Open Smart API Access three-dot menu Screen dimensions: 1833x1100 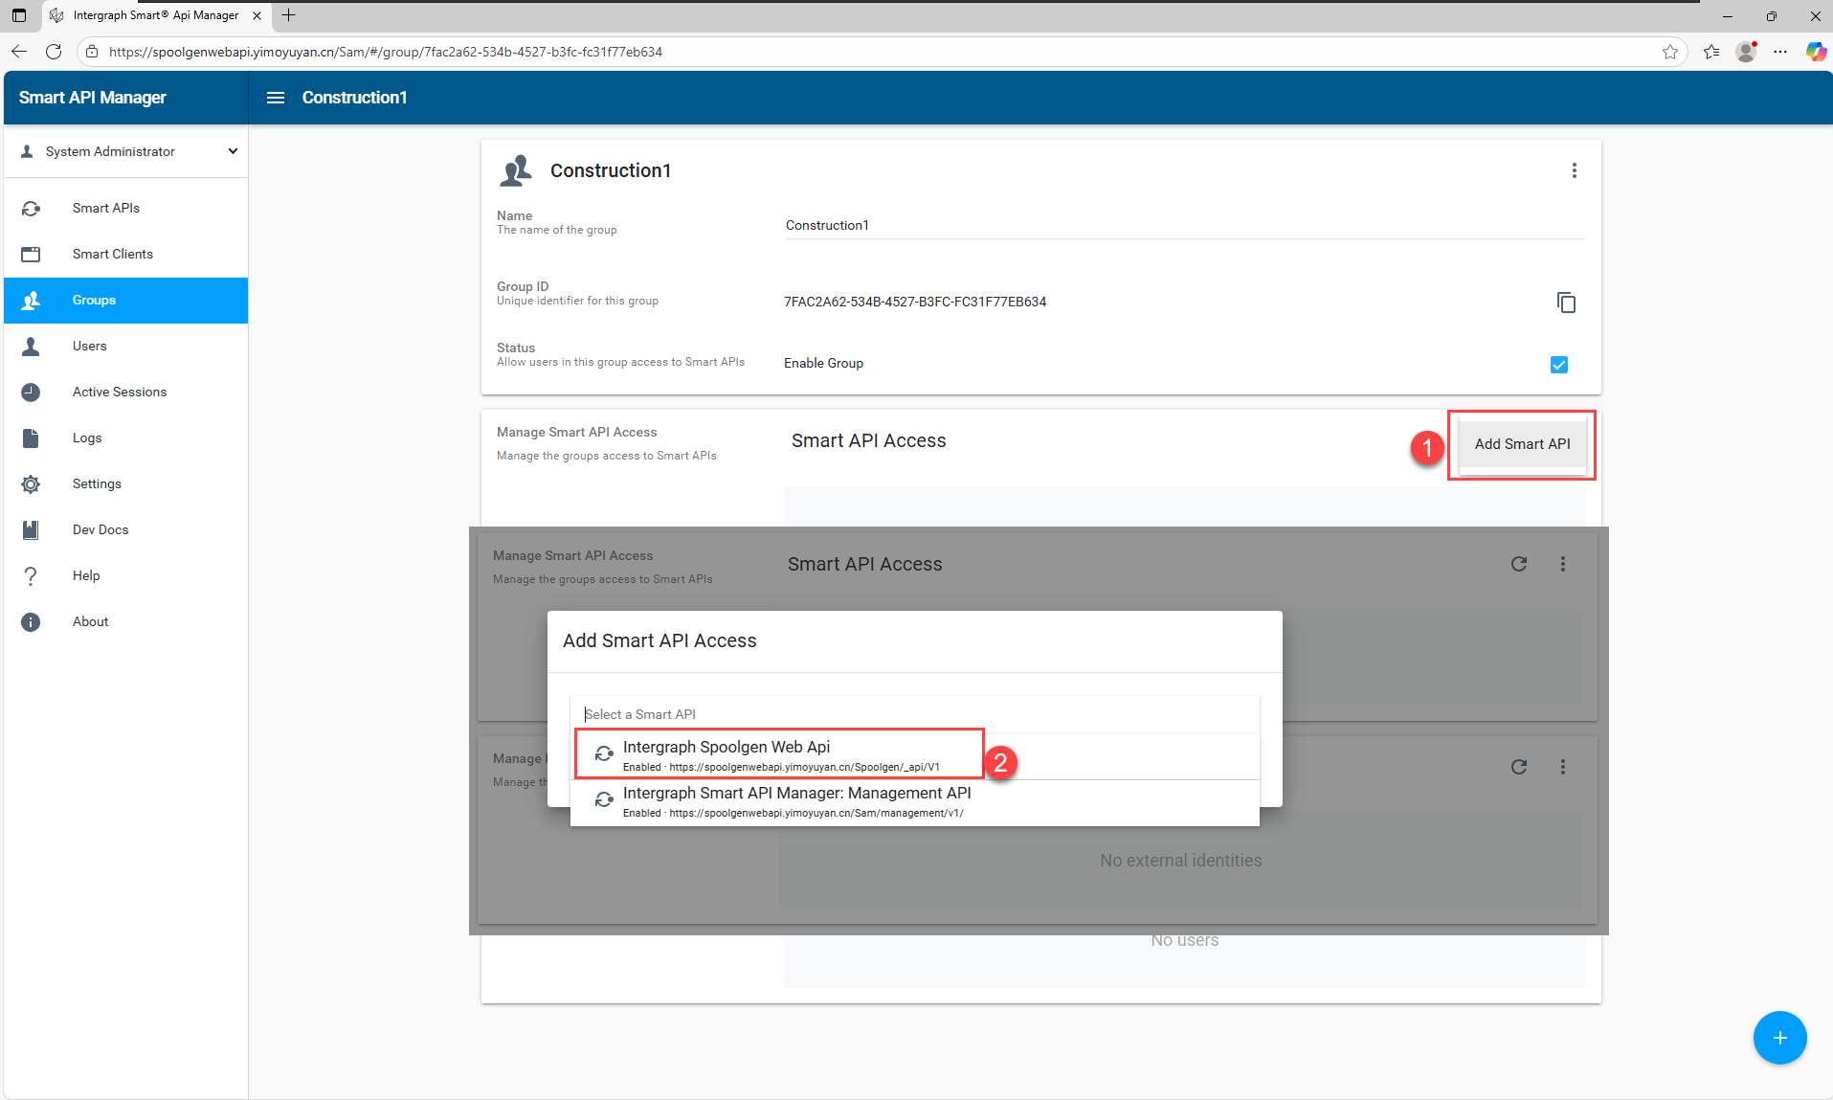click(x=1563, y=564)
